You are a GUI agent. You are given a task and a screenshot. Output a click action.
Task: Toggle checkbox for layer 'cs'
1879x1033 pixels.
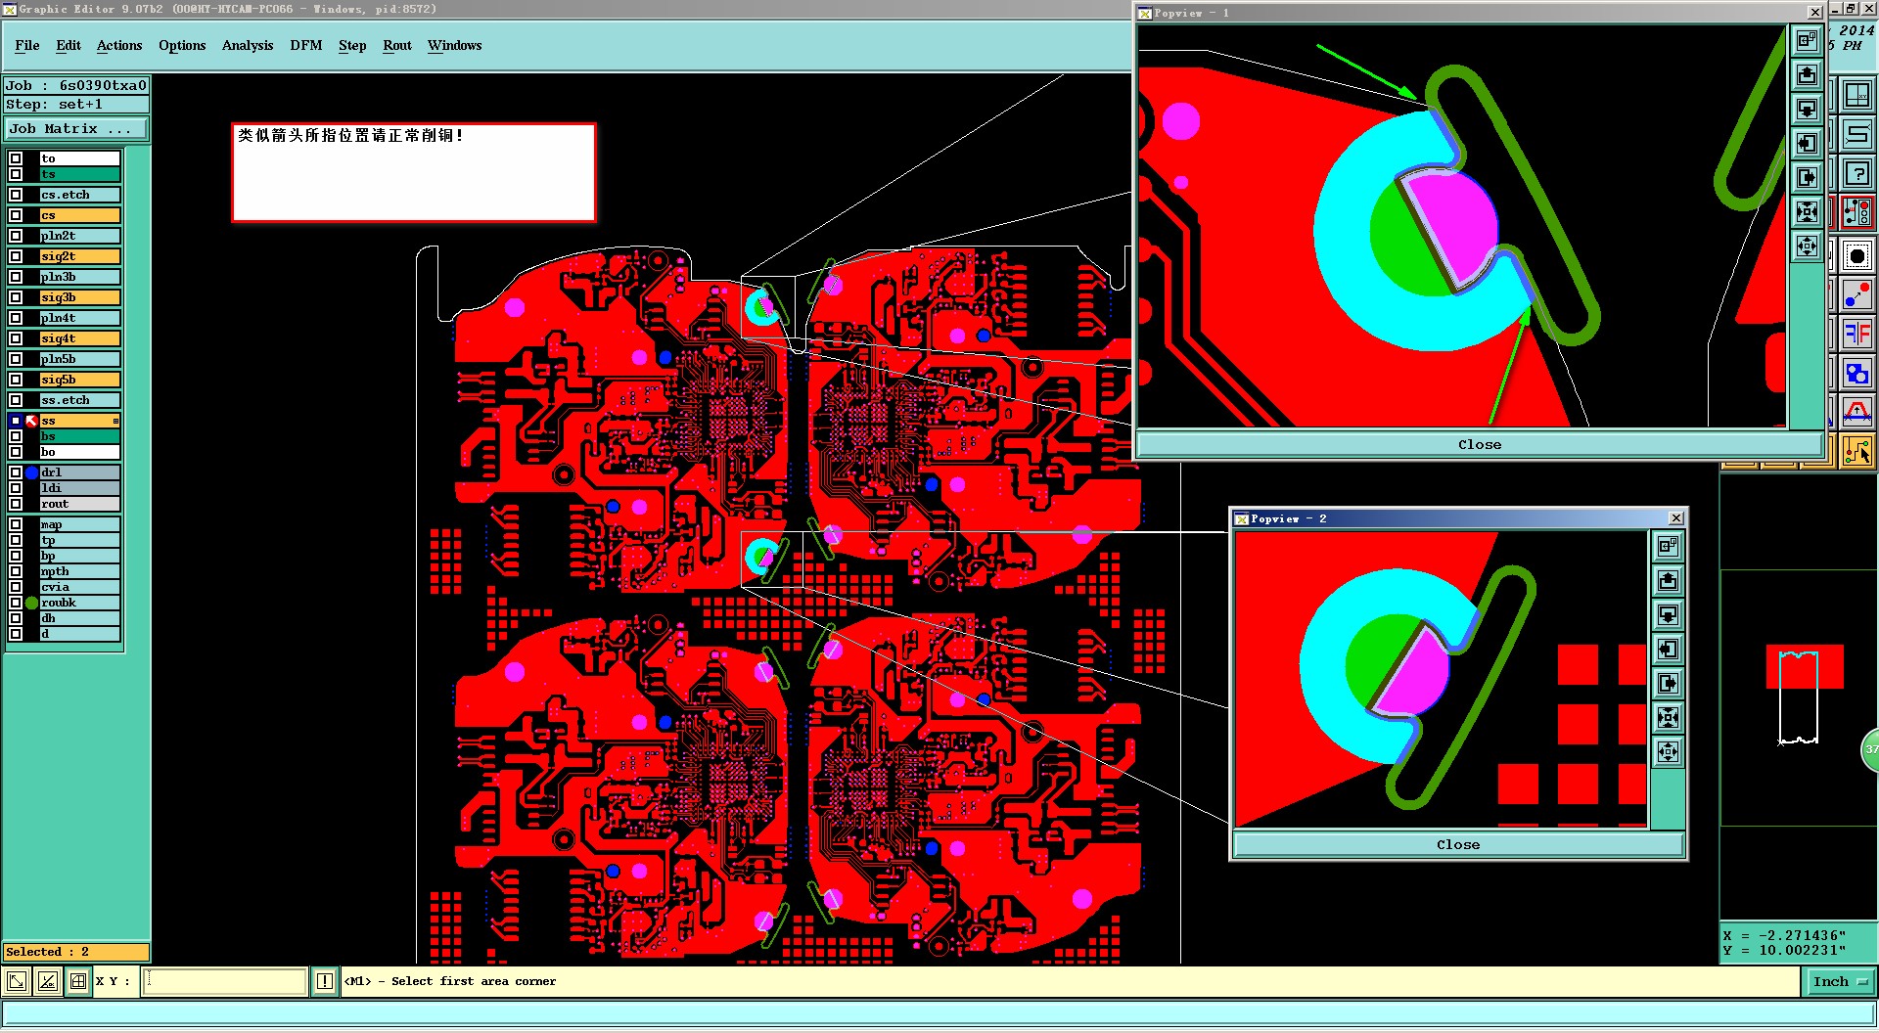coord(16,215)
